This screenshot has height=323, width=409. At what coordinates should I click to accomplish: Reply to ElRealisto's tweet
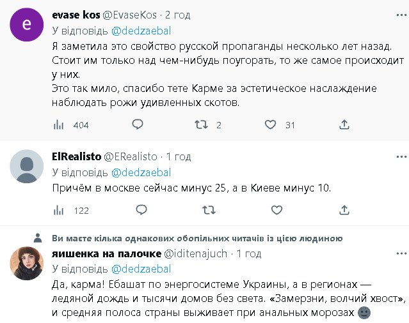137,210
